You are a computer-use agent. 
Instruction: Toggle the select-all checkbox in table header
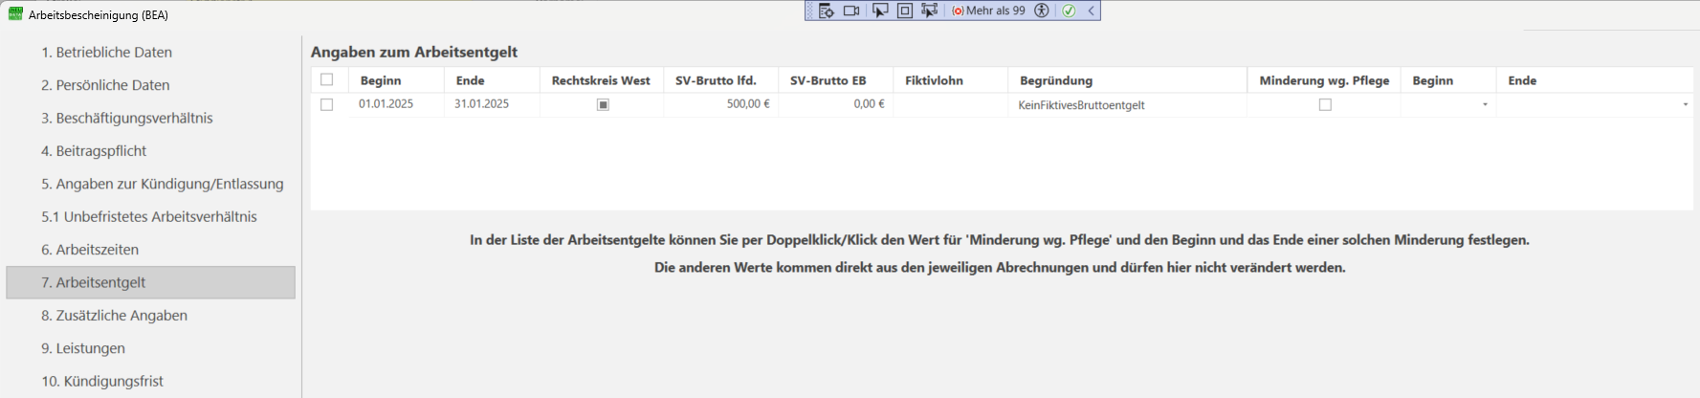click(x=327, y=79)
